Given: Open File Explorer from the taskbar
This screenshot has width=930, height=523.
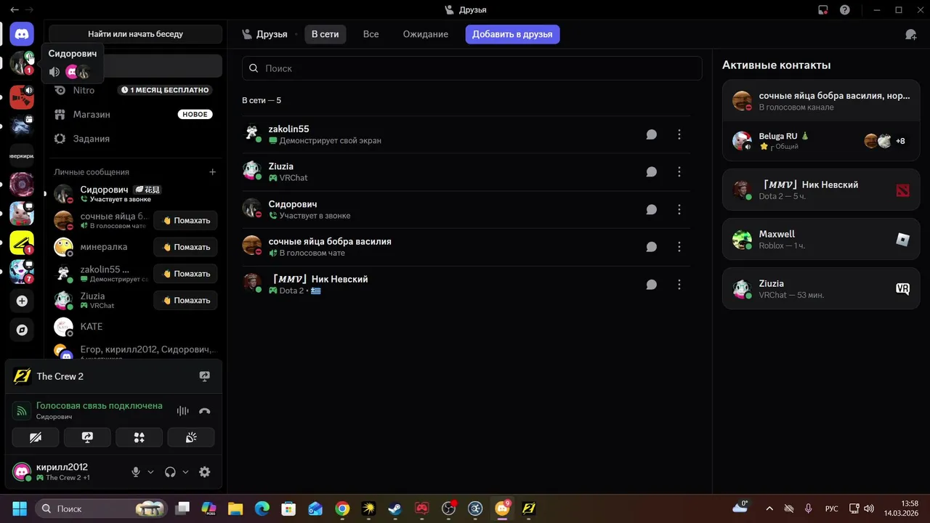Looking at the screenshot, I should tap(235, 508).
